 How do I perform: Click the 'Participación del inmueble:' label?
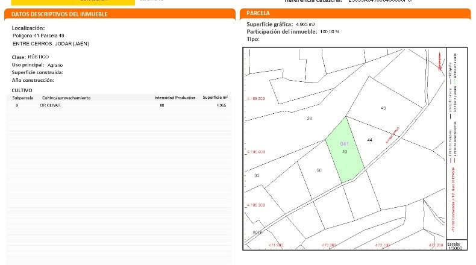[x=282, y=31]
